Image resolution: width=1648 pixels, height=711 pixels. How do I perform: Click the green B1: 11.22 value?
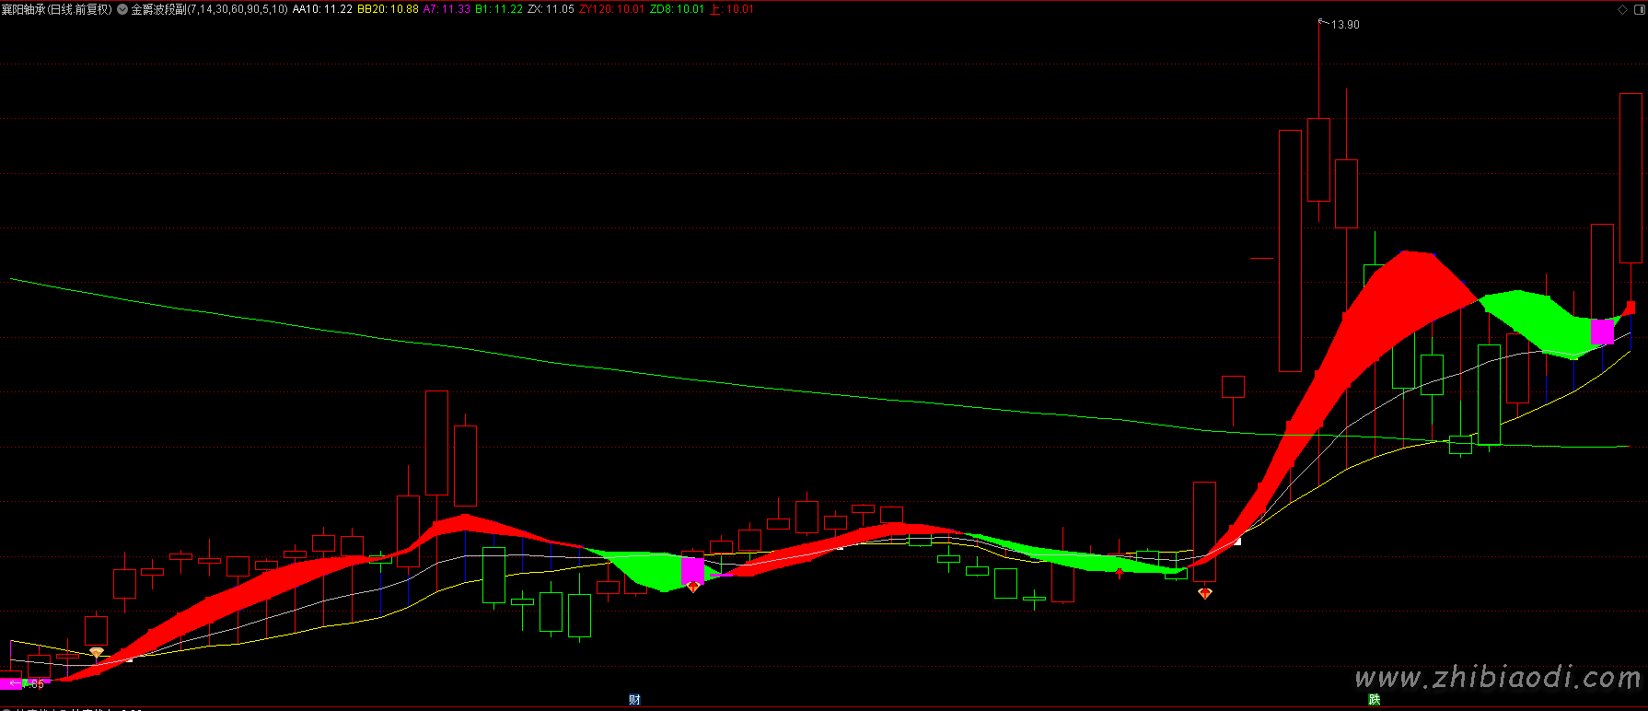(499, 9)
